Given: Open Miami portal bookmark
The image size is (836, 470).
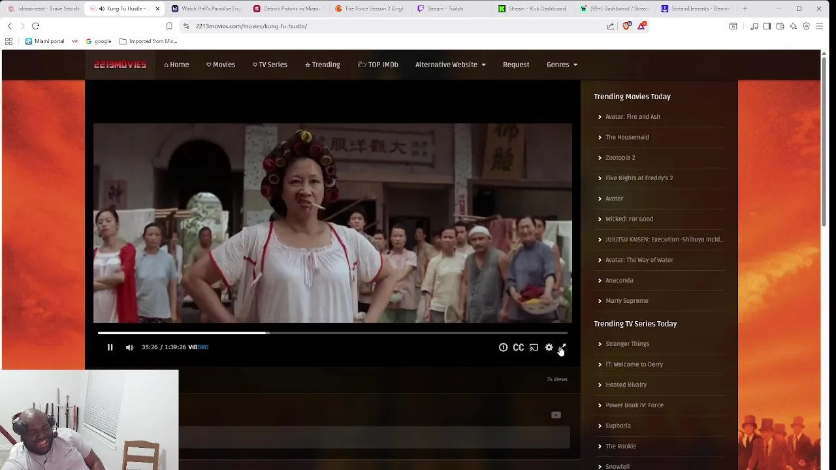Looking at the screenshot, I should point(44,41).
